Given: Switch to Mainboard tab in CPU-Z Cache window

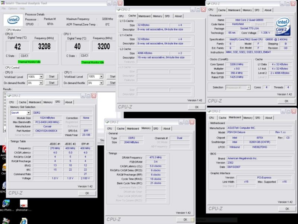Looking at the screenshot, I should [145, 16].
